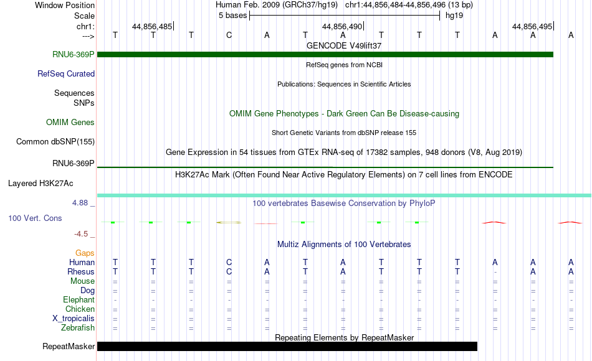Click the Window Position label
Screen dimensions: 592x361
pyautogui.click(x=65, y=5)
